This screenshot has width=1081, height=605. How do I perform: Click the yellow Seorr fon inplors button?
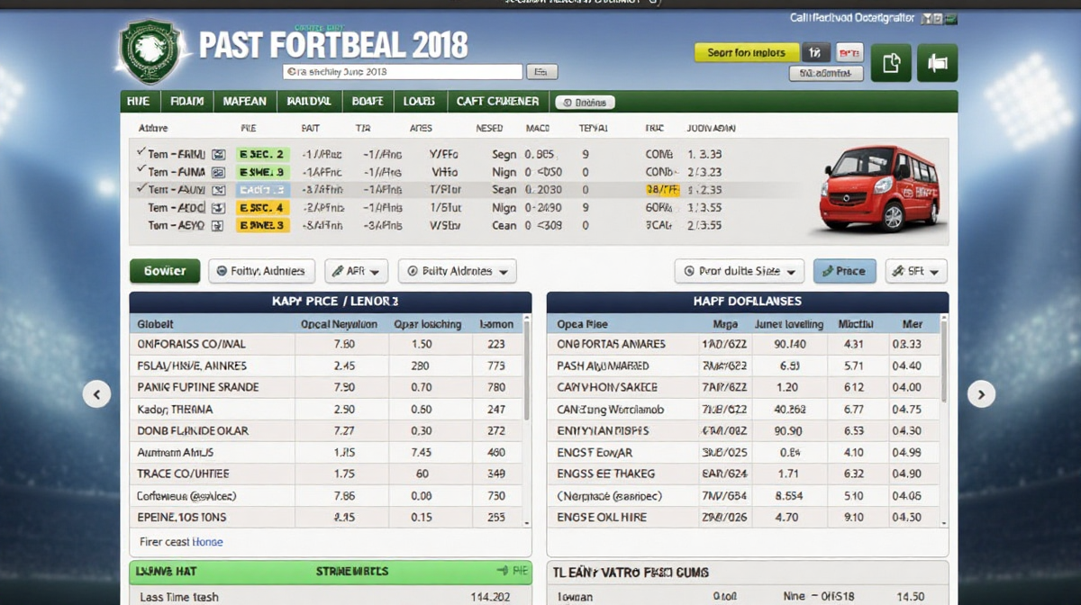pyautogui.click(x=746, y=52)
